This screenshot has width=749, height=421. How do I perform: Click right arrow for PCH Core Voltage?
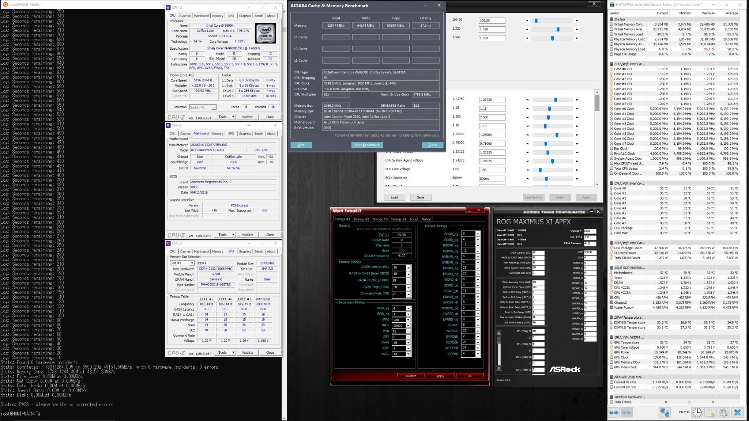[x=577, y=170]
